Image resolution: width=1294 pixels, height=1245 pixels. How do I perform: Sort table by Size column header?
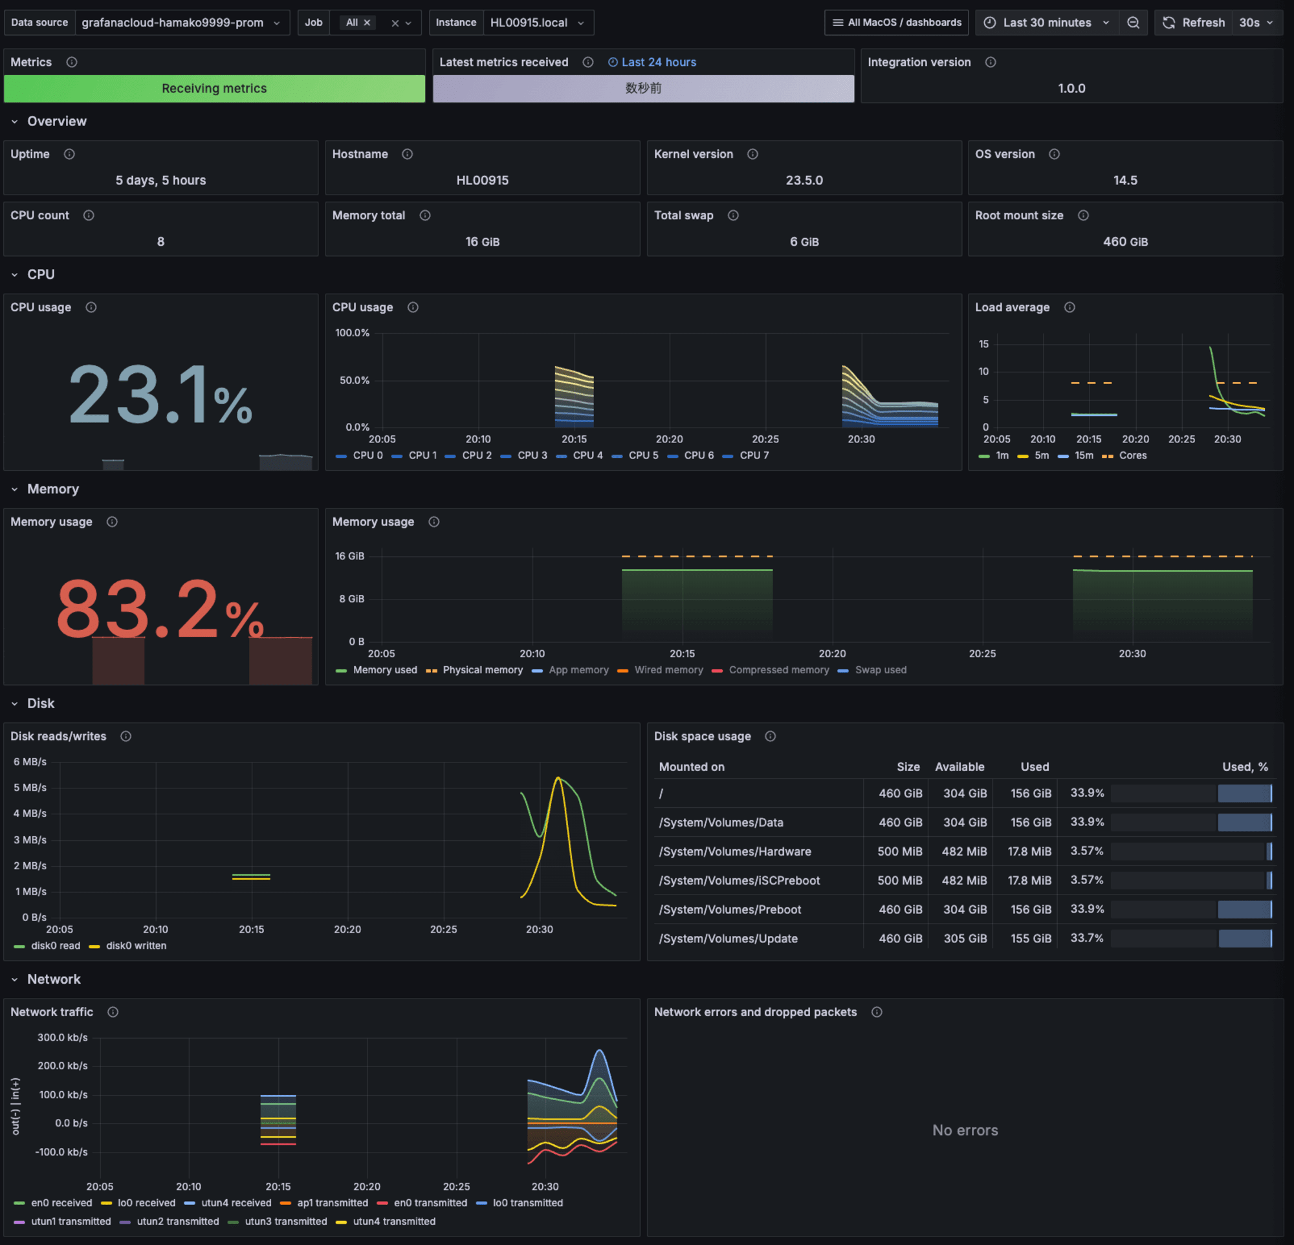coord(908,766)
